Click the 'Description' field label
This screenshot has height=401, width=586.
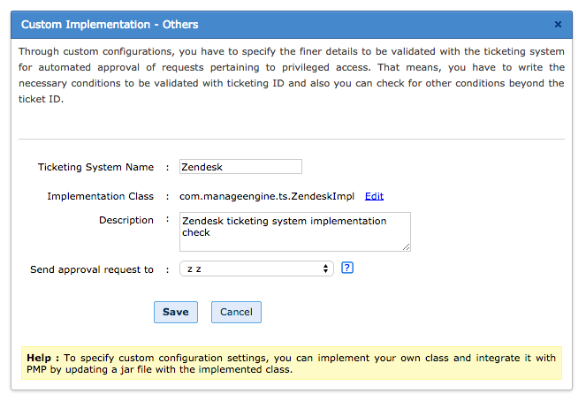point(126,220)
